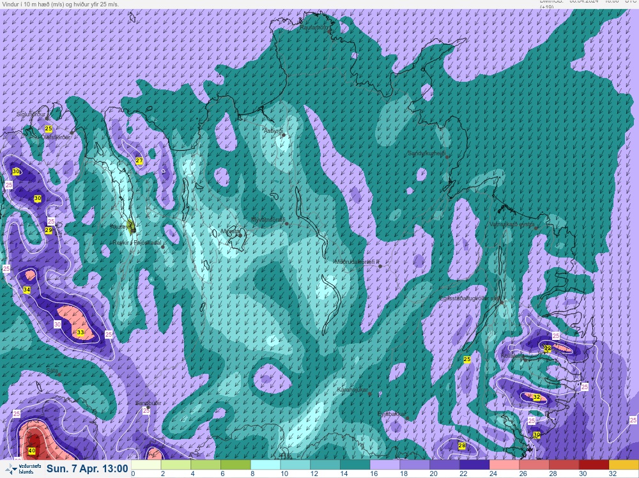Pick the pale yellow 0–2 m/s legend swatch

coord(146,465)
